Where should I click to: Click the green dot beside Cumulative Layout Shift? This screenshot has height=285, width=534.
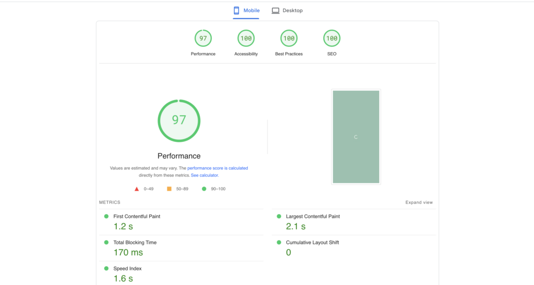tap(279, 242)
